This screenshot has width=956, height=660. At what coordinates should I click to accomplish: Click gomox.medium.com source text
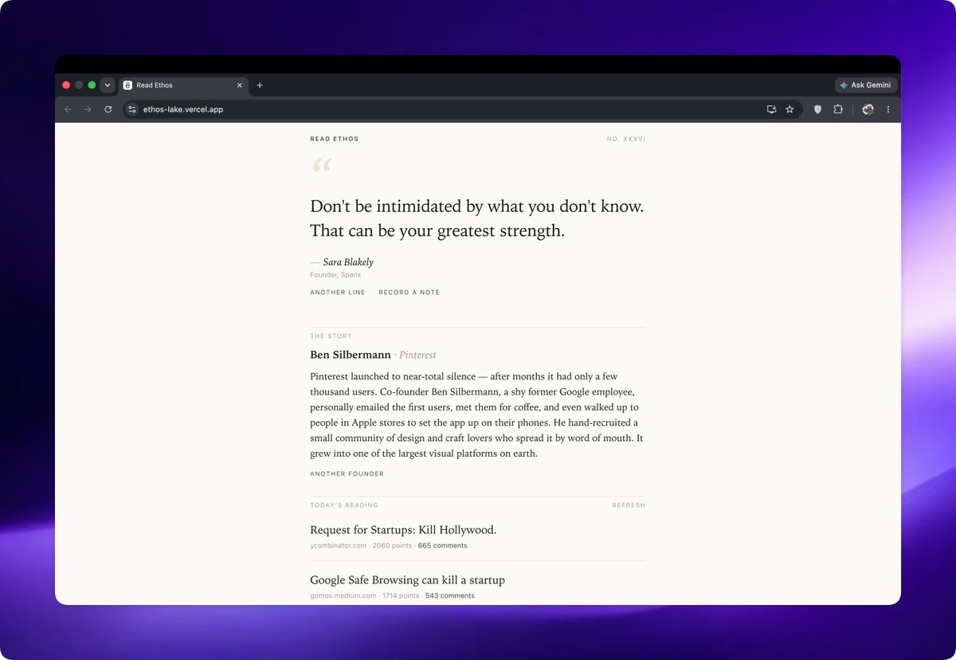[343, 596]
